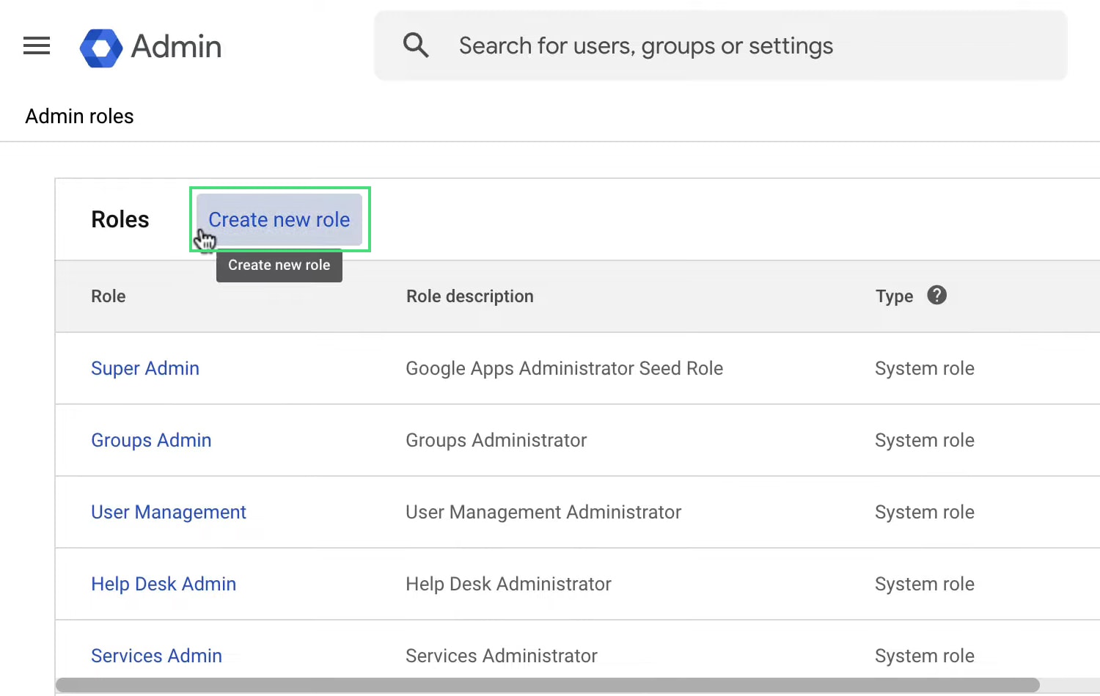Click the Create new role button
Screen dimensions: 1100x696
(x=279, y=219)
